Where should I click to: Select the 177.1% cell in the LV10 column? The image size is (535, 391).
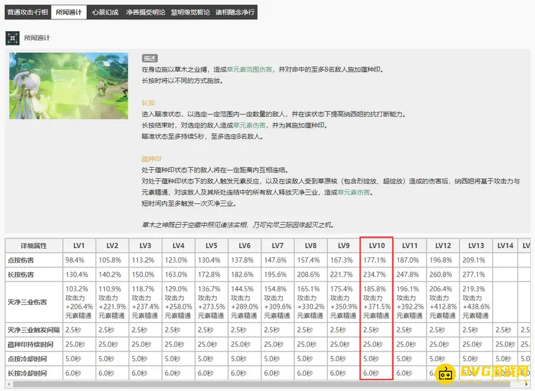(375, 259)
